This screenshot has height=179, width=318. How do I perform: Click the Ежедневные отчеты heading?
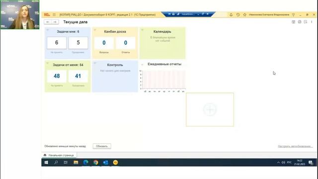point(164,64)
